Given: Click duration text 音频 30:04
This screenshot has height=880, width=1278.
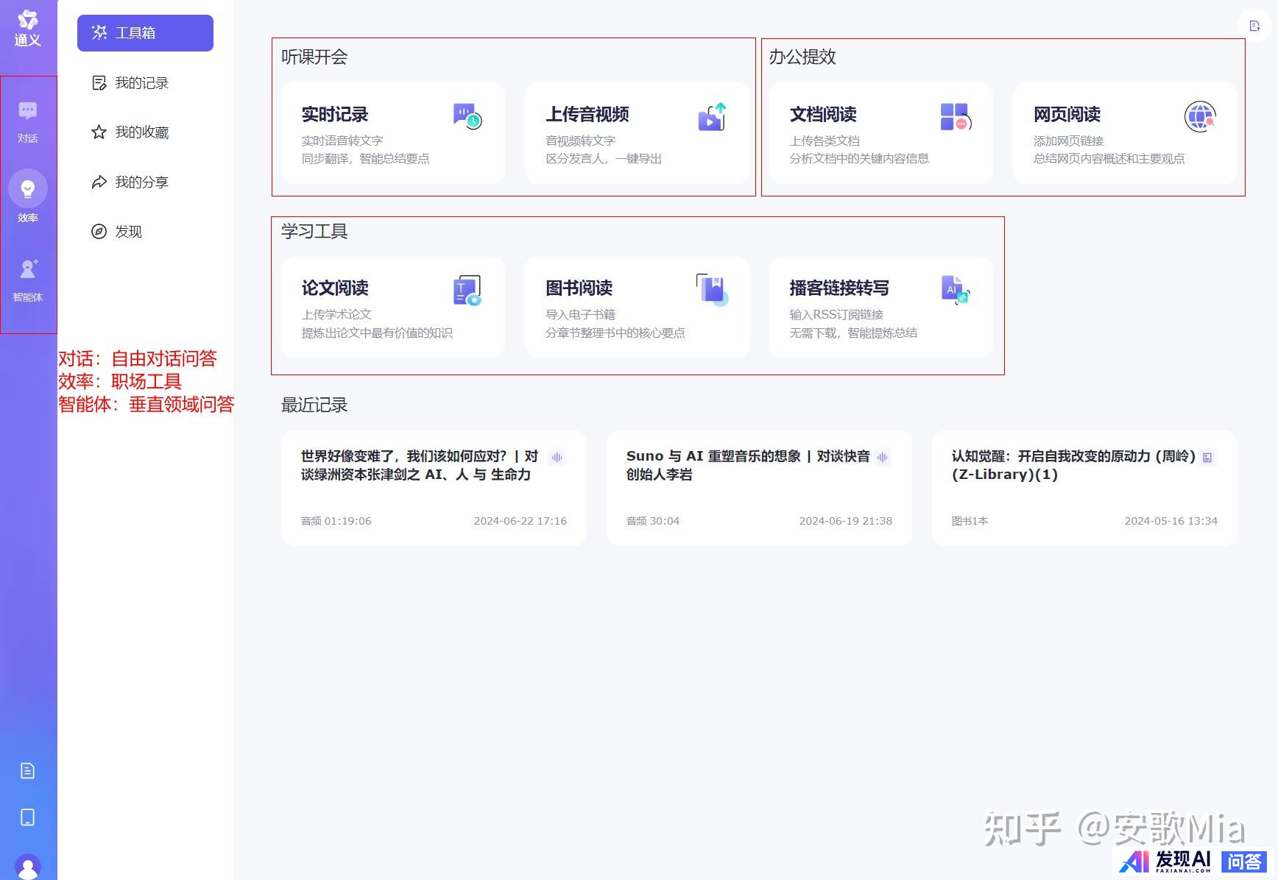Looking at the screenshot, I should pos(653,521).
